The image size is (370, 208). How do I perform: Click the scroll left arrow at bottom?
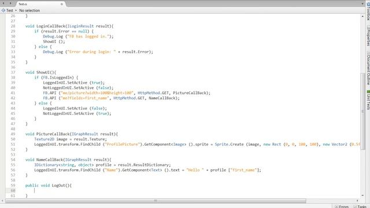click(2, 200)
